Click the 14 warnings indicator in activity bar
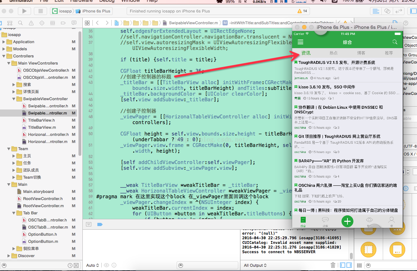This screenshot has height=271, width=417. (x=302, y=11)
